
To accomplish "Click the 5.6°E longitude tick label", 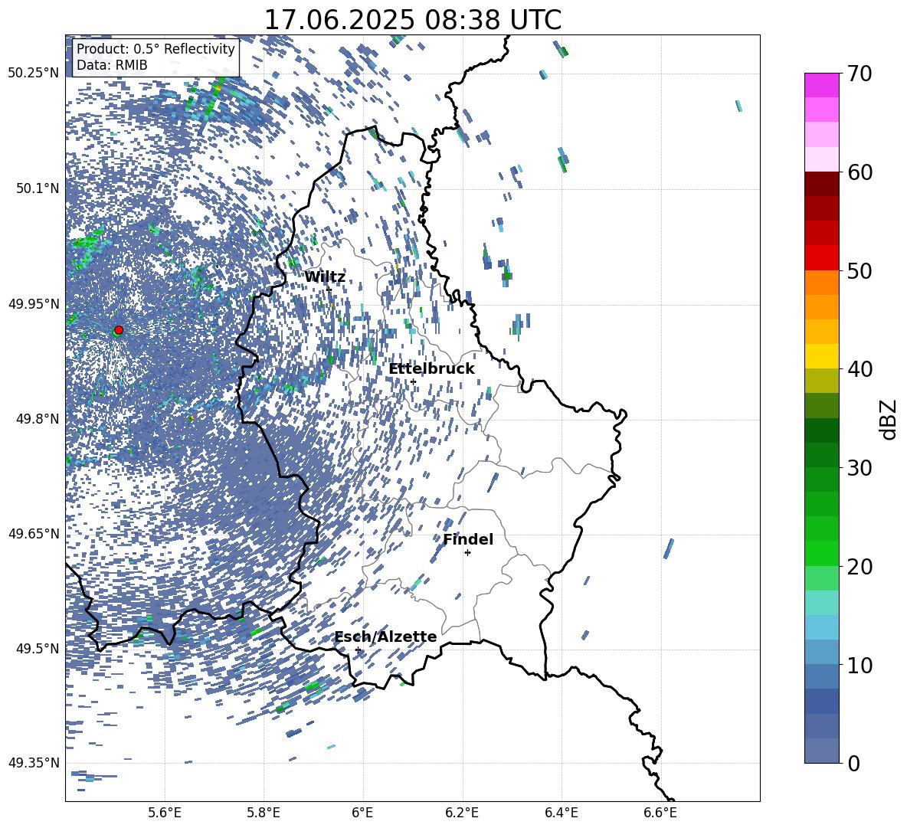I will click(165, 813).
